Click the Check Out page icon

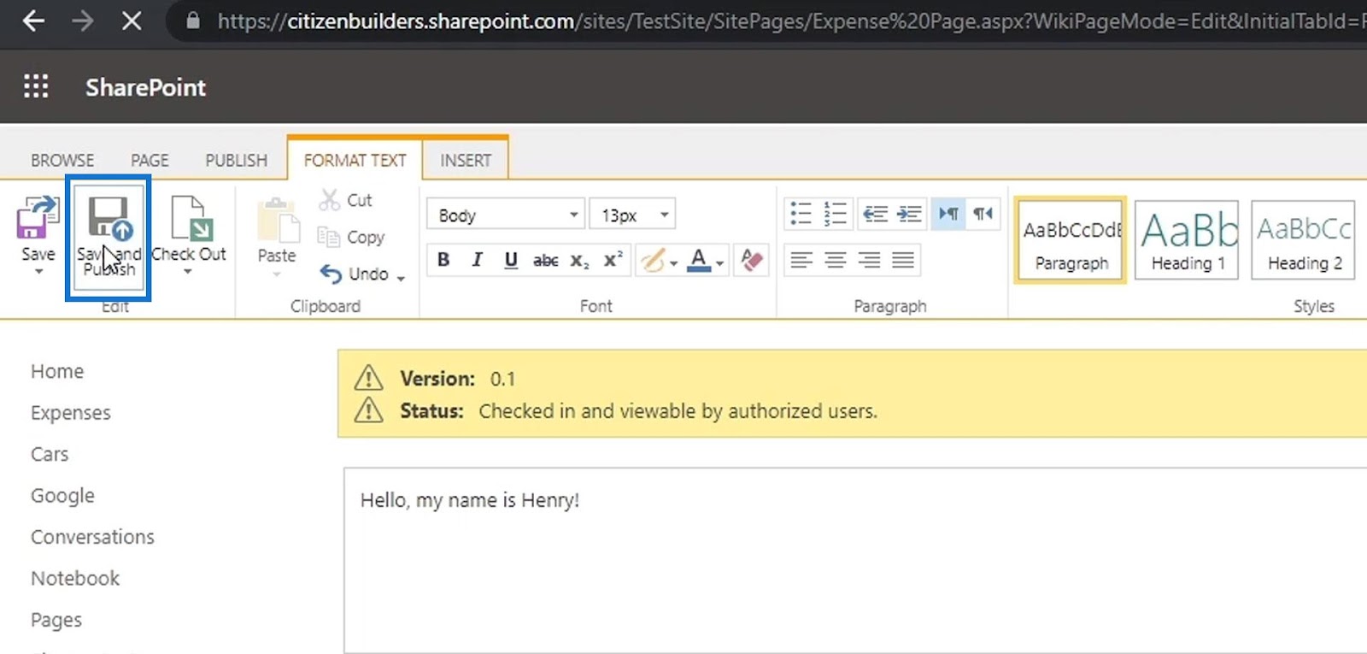pyautogui.click(x=191, y=218)
